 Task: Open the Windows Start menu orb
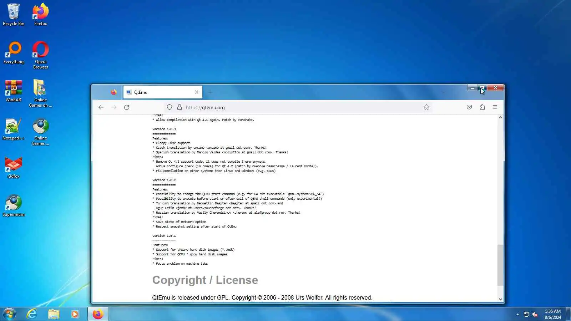(x=9, y=314)
